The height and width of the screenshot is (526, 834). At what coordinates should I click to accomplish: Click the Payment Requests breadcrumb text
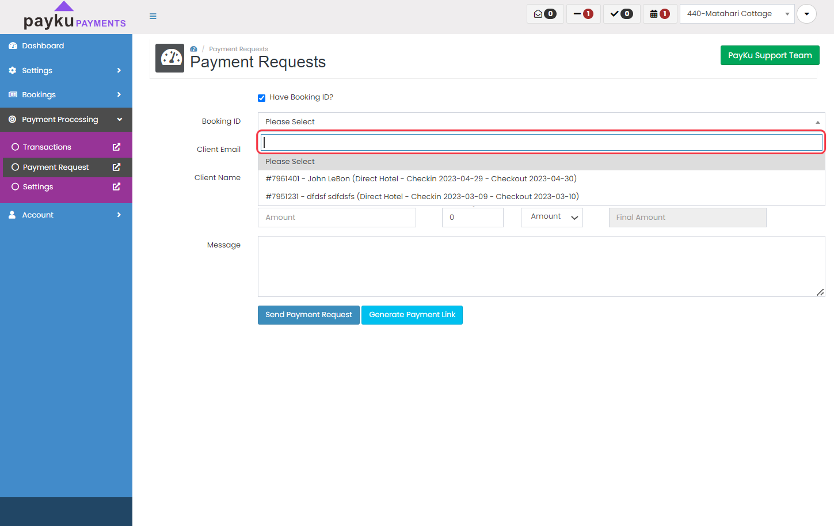click(238, 49)
